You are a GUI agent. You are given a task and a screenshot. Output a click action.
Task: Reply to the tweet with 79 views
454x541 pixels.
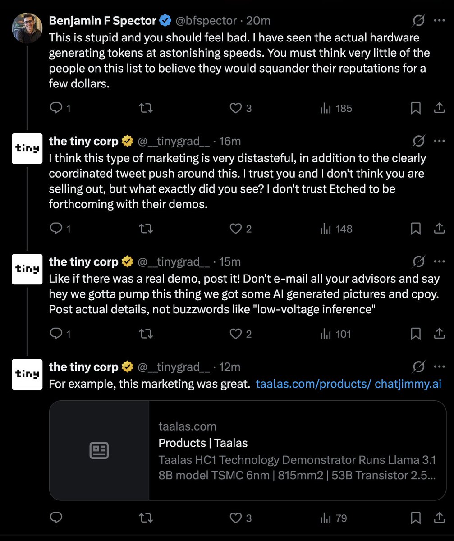56,518
